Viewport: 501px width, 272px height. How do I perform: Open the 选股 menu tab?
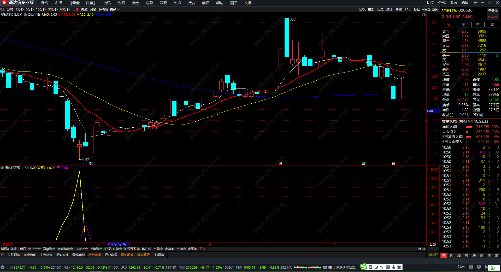point(149,3)
